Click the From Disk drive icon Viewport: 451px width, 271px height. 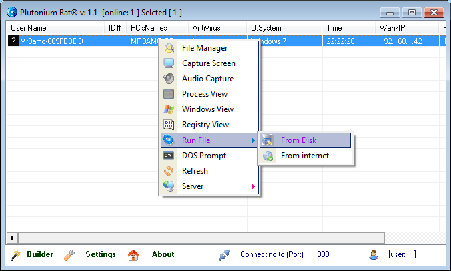pyautogui.click(x=268, y=140)
